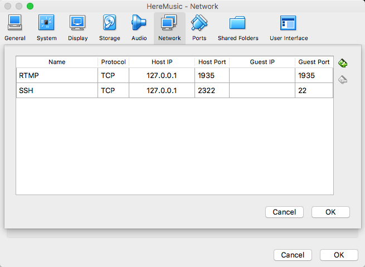Screen dimensions: 365x267
Task: Click the Host Port column header
Action: 212,62
